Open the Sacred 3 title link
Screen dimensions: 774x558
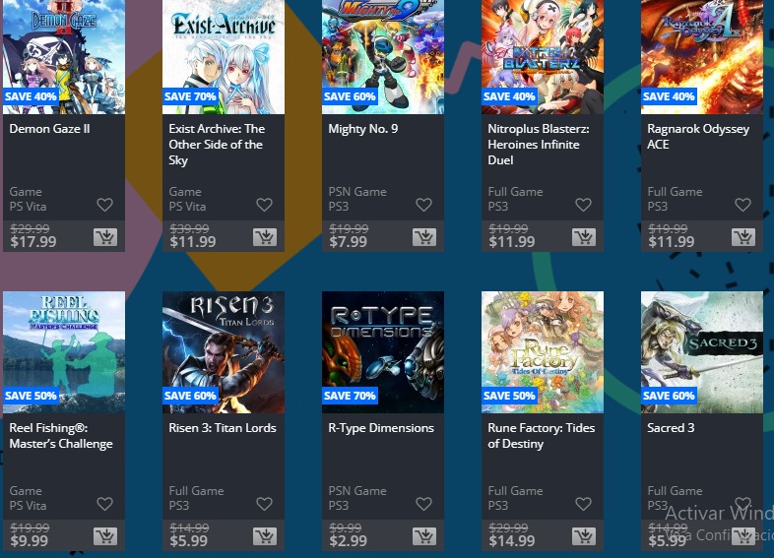(671, 428)
